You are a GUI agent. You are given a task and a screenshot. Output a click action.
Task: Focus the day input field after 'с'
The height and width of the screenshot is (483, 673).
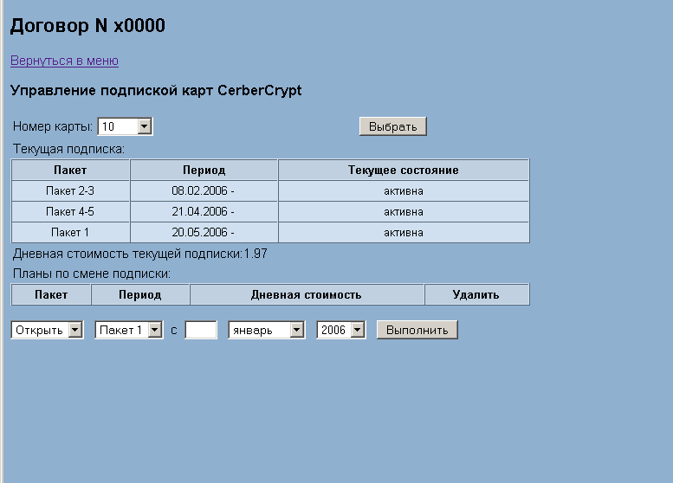click(201, 330)
